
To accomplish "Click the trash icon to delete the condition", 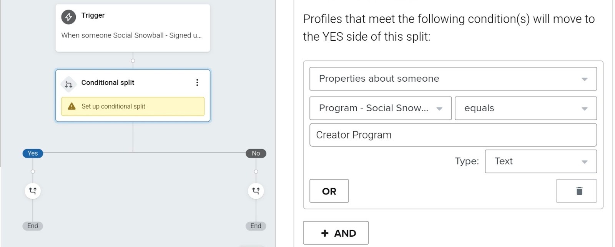I will click(x=577, y=191).
